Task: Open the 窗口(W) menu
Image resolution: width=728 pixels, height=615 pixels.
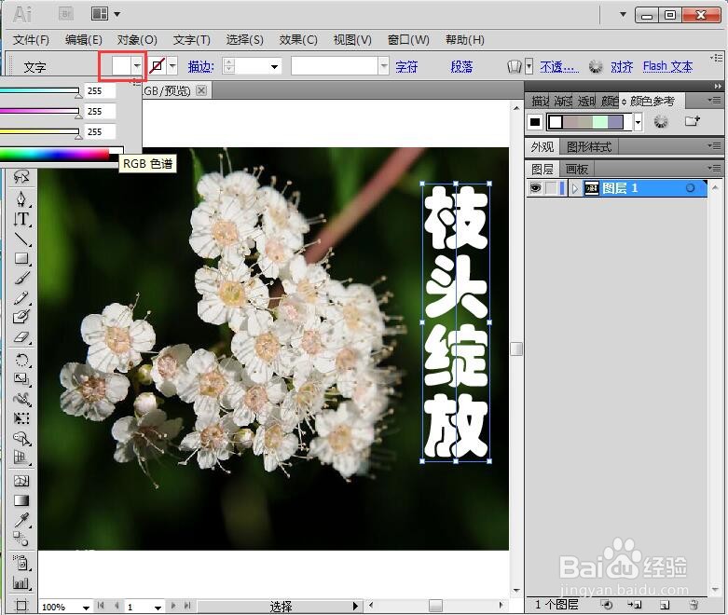Action: click(408, 40)
